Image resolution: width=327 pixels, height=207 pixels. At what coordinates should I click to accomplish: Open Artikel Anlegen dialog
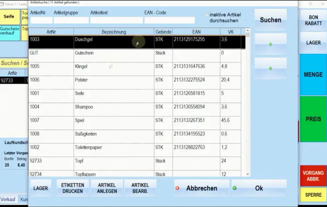pyautogui.click(x=107, y=188)
